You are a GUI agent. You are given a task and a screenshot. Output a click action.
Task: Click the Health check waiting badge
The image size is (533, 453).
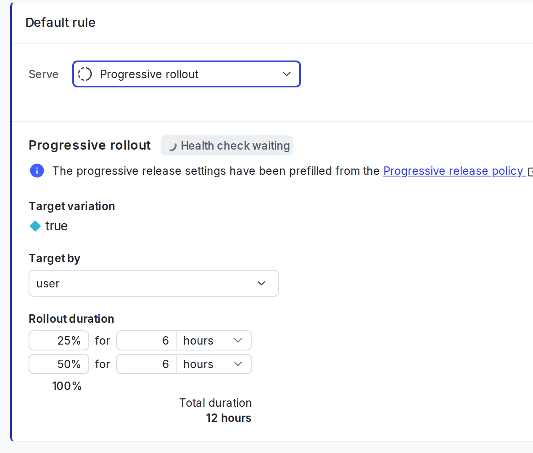[x=227, y=145]
